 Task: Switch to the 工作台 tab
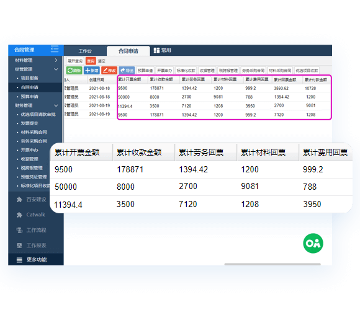[85, 51]
